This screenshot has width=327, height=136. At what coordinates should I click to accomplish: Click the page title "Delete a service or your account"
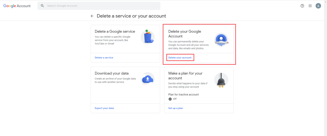(x=131, y=16)
